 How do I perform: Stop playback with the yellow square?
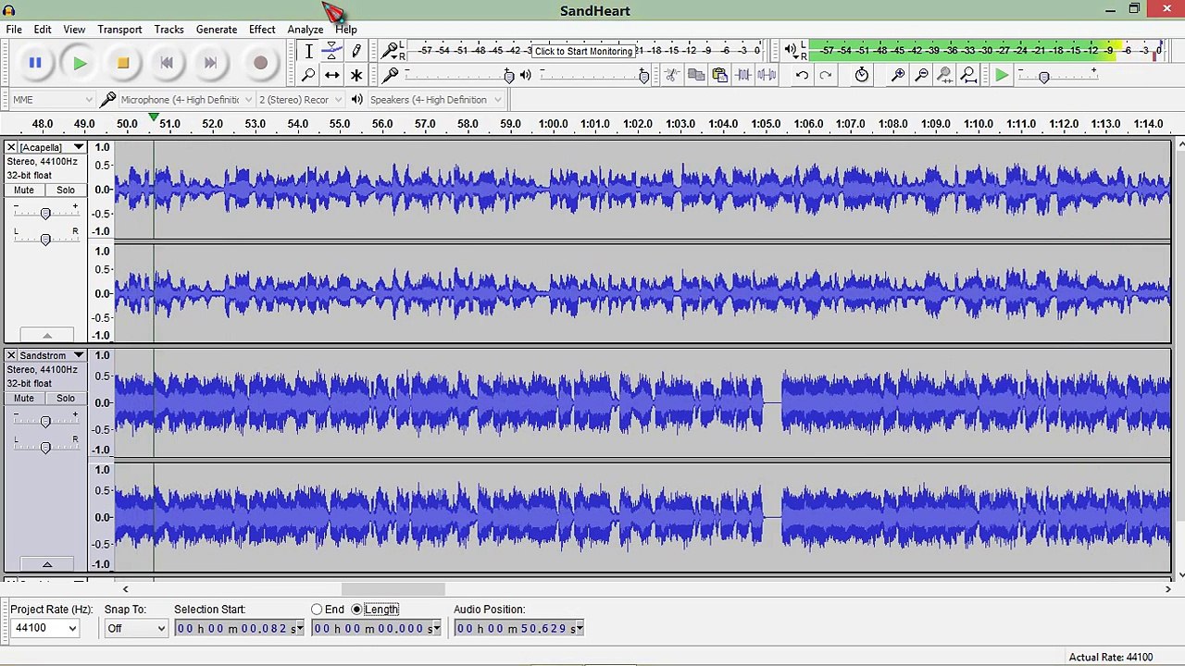[123, 63]
